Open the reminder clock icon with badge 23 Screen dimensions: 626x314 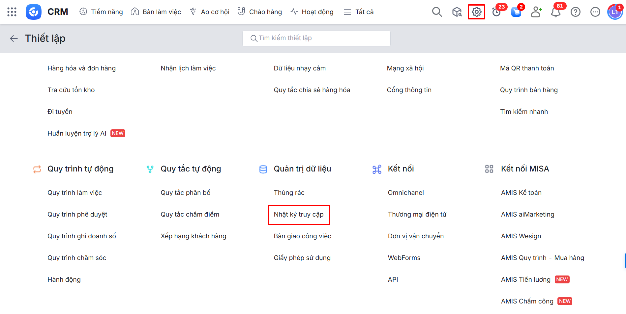point(496,12)
